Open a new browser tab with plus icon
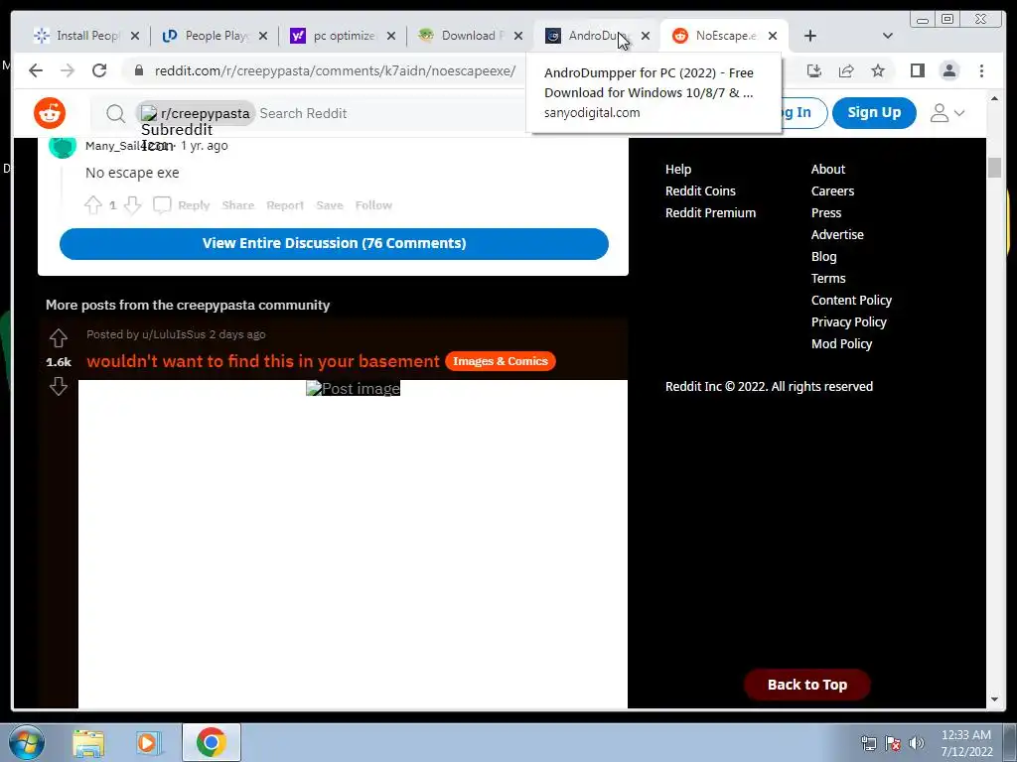The height and width of the screenshot is (762, 1017). point(810,36)
